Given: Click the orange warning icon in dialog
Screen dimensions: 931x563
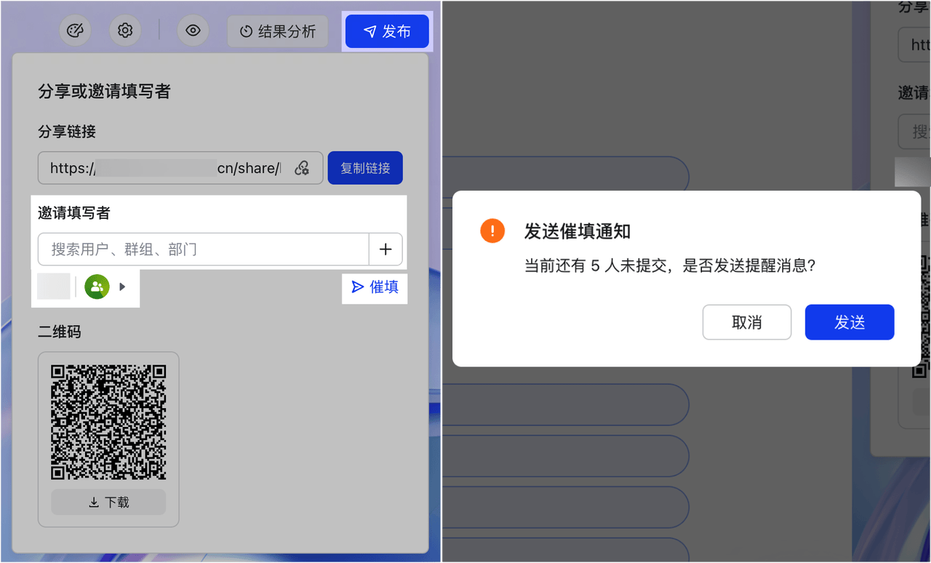Looking at the screenshot, I should (x=492, y=231).
